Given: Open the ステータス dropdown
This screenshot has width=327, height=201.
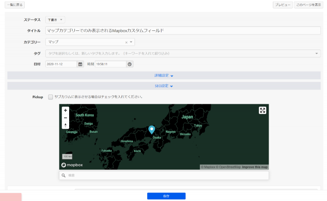Looking at the screenshot, I should coord(56,20).
